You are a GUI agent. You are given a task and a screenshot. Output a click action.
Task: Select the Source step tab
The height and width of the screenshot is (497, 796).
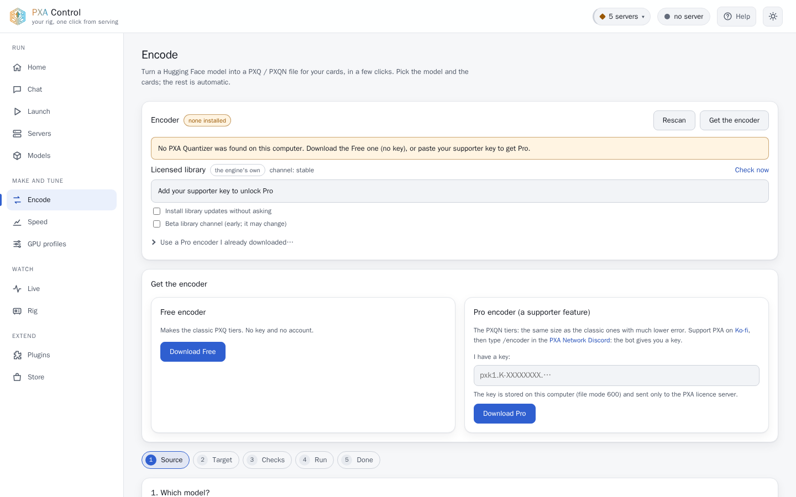(x=165, y=460)
